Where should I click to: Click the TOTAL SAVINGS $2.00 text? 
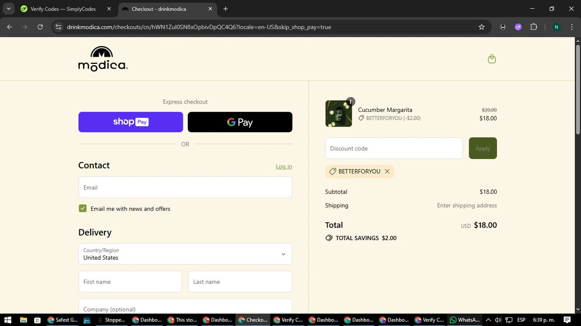366,238
